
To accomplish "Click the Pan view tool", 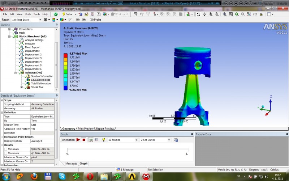I will [205, 14].
